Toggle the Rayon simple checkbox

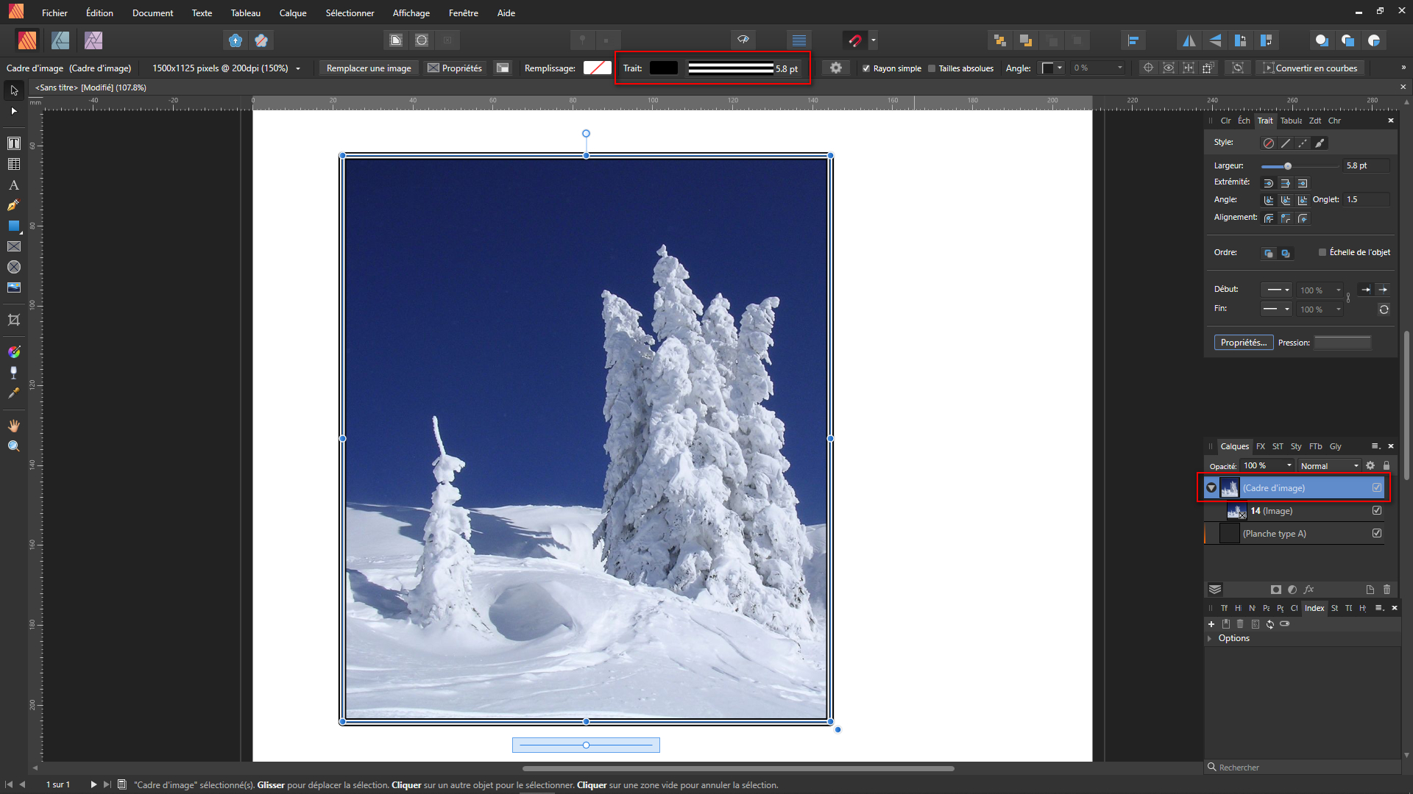point(866,68)
